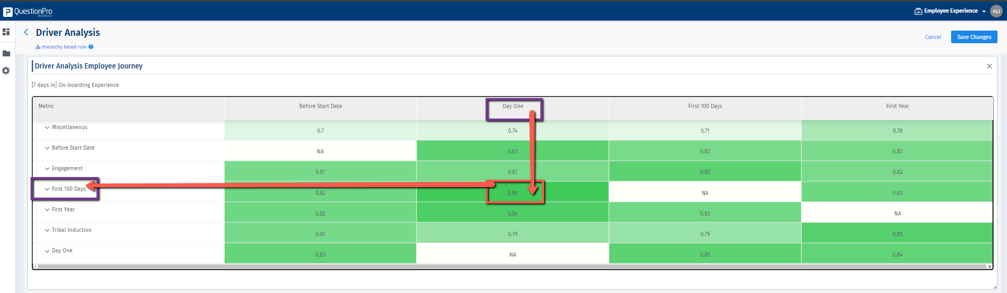
Task: Open the settings gear icon in sidebar
Action: tap(6, 71)
